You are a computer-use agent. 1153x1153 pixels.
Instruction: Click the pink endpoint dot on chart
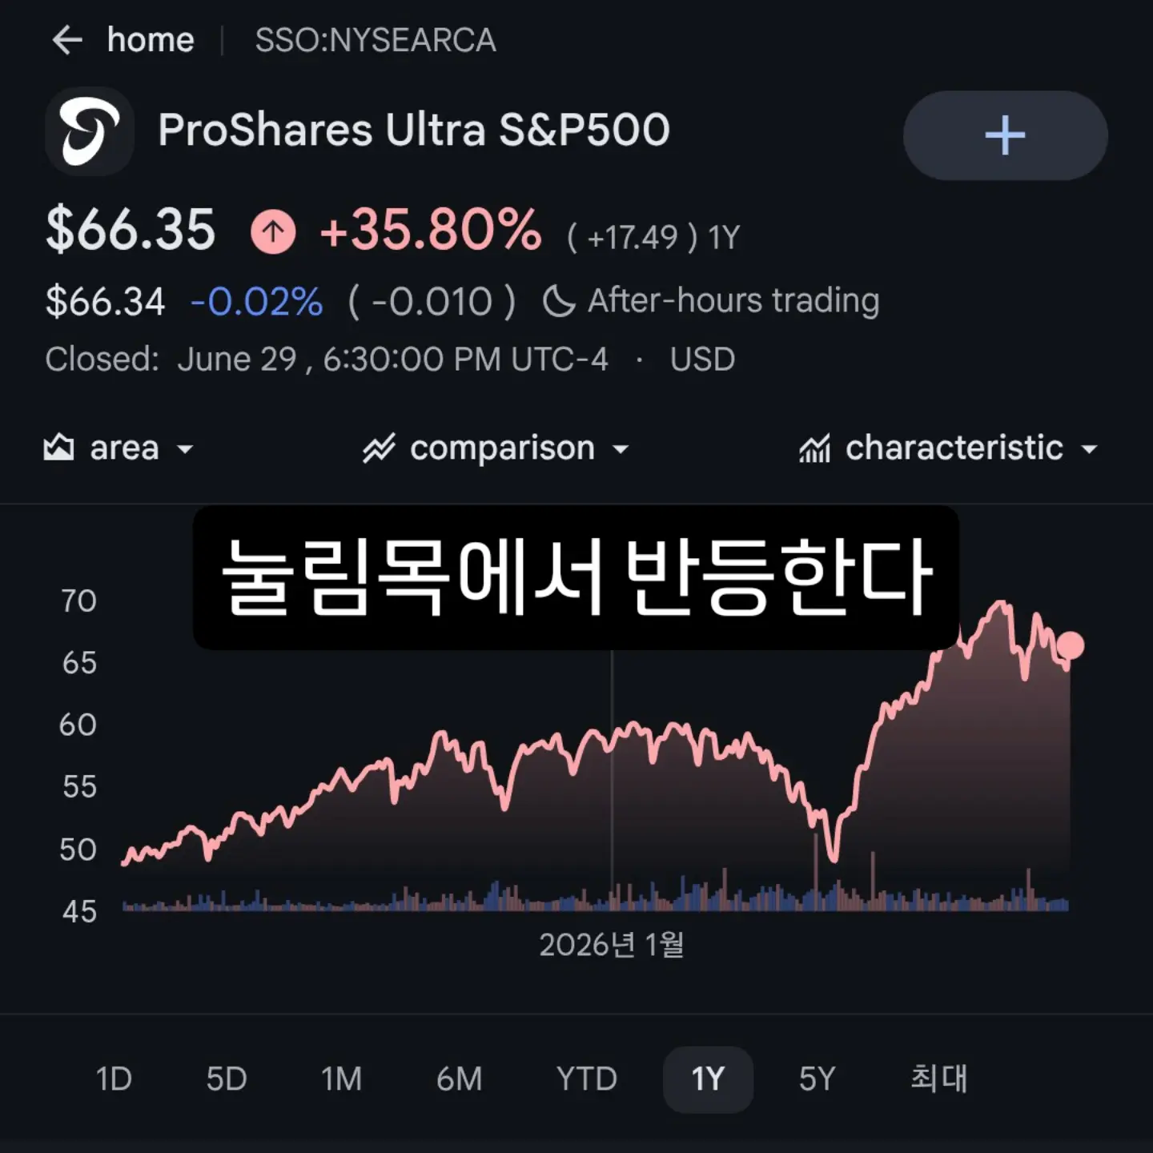pos(1071,645)
